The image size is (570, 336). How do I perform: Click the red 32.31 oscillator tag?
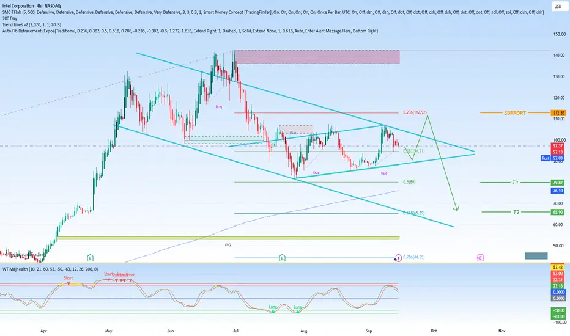558,280
